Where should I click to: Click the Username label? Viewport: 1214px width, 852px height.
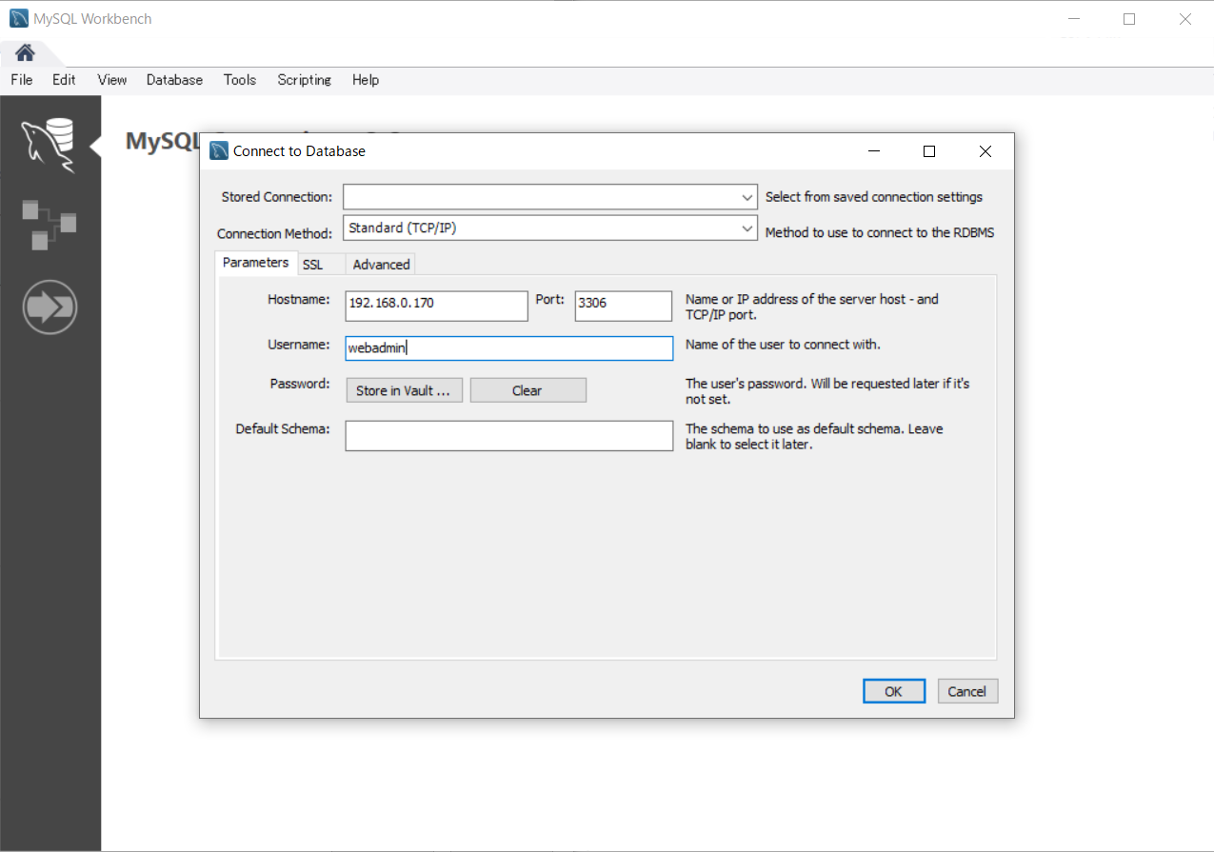point(299,345)
